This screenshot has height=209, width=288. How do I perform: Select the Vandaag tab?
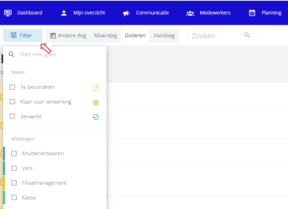click(x=164, y=36)
